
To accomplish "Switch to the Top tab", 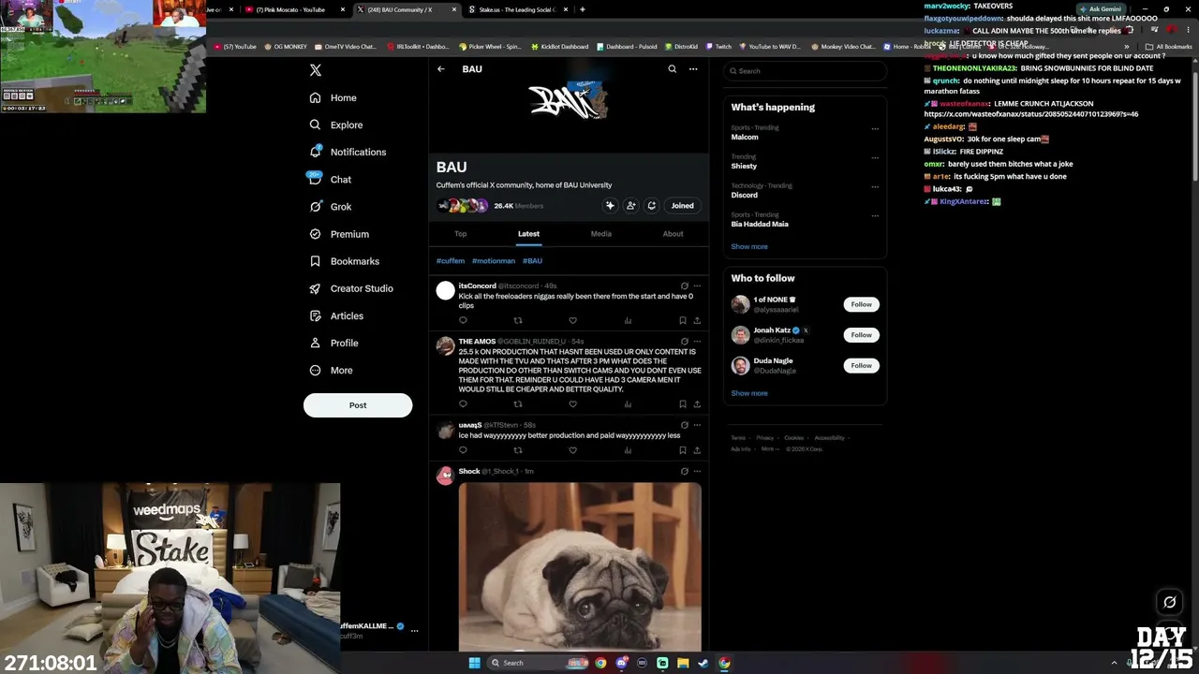I will [461, 234].
